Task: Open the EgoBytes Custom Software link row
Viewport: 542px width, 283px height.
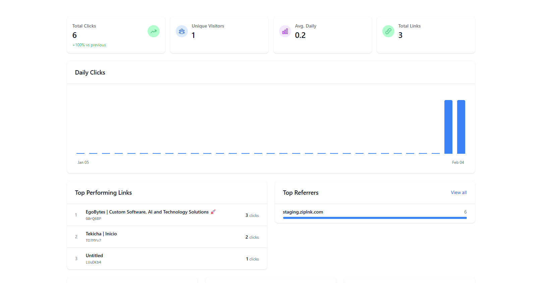Action: 167,215
